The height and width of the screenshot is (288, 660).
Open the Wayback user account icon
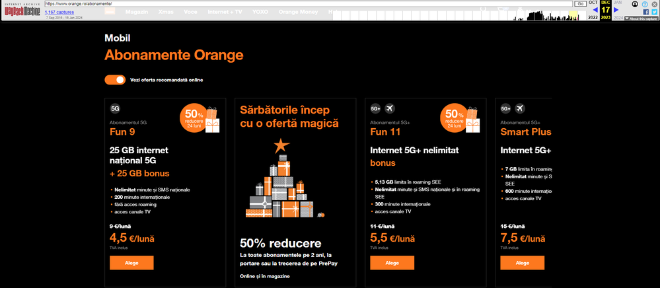point(635,4)
